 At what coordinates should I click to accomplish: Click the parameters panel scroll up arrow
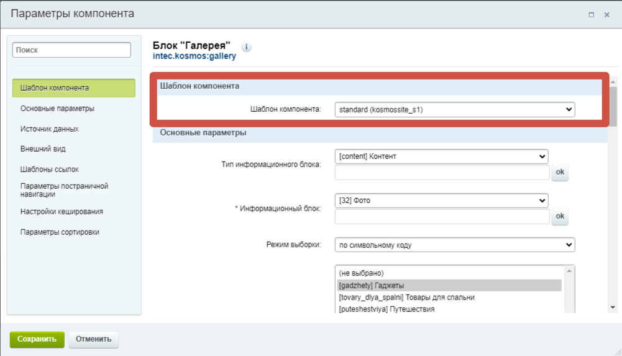(613, 81)
